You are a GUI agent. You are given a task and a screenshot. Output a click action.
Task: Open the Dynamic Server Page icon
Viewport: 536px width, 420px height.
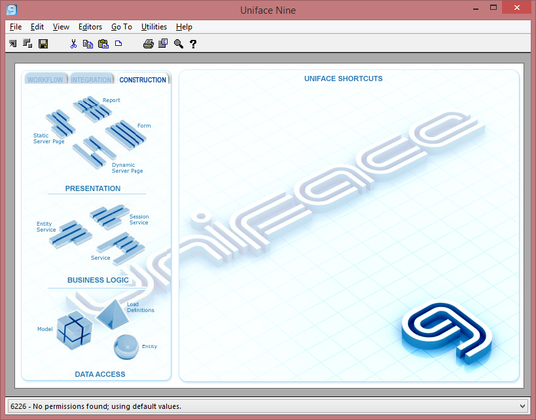(94, 152)
